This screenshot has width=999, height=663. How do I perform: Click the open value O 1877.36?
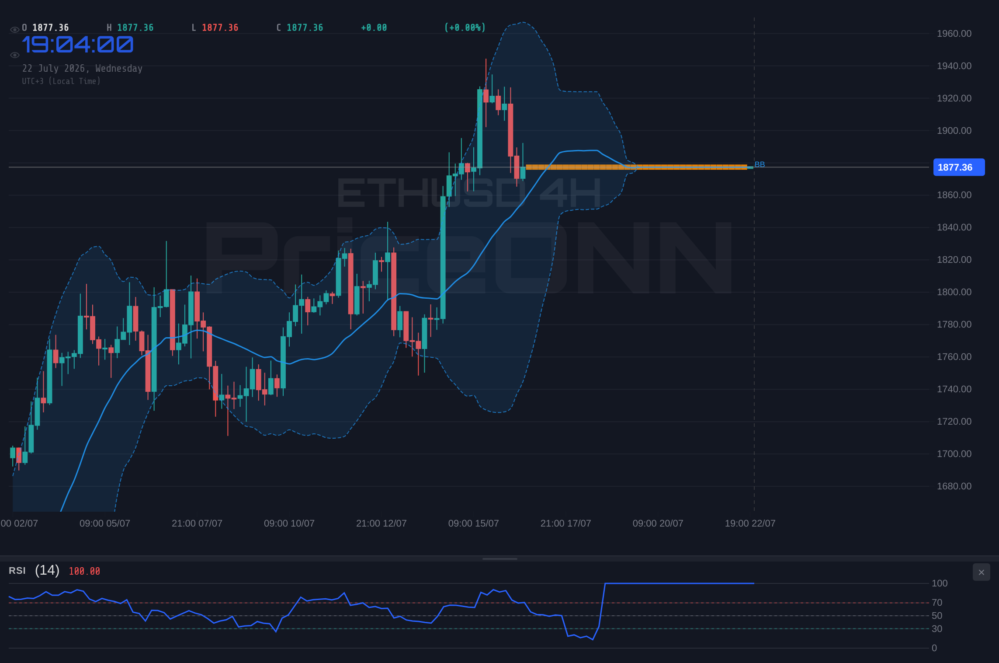click(45, 28)
